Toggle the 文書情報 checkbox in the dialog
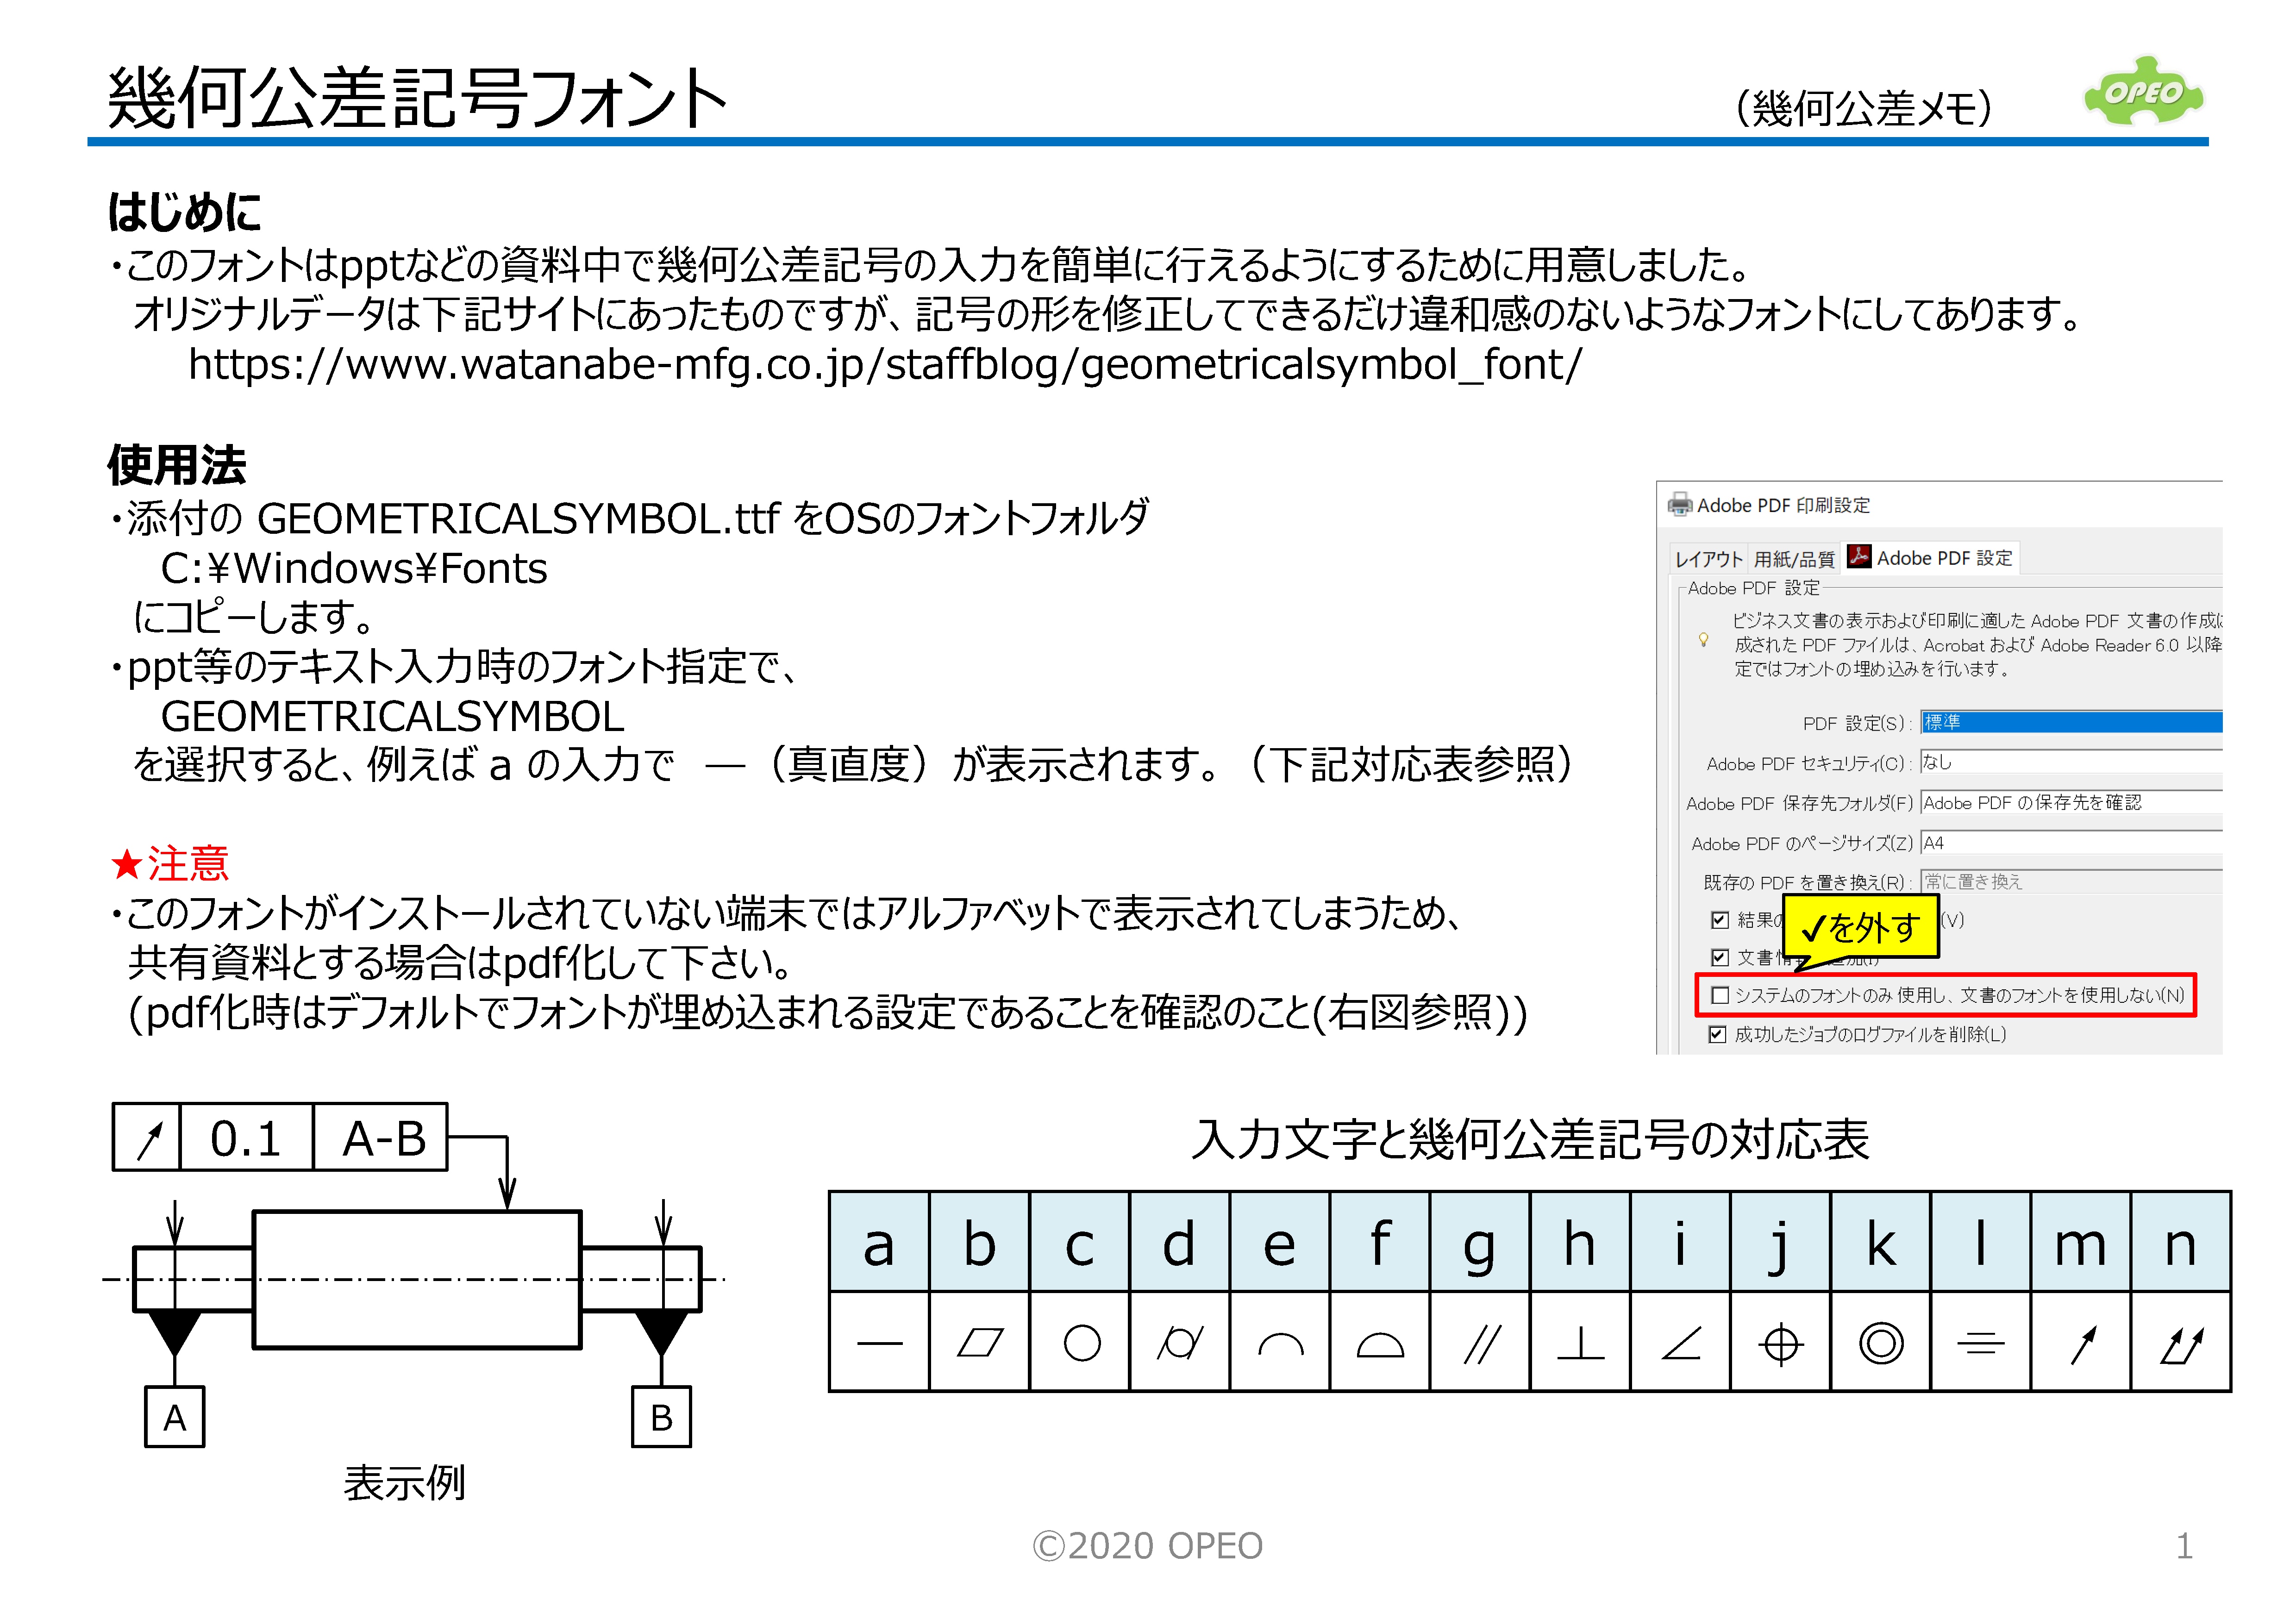 [1720, 958]
